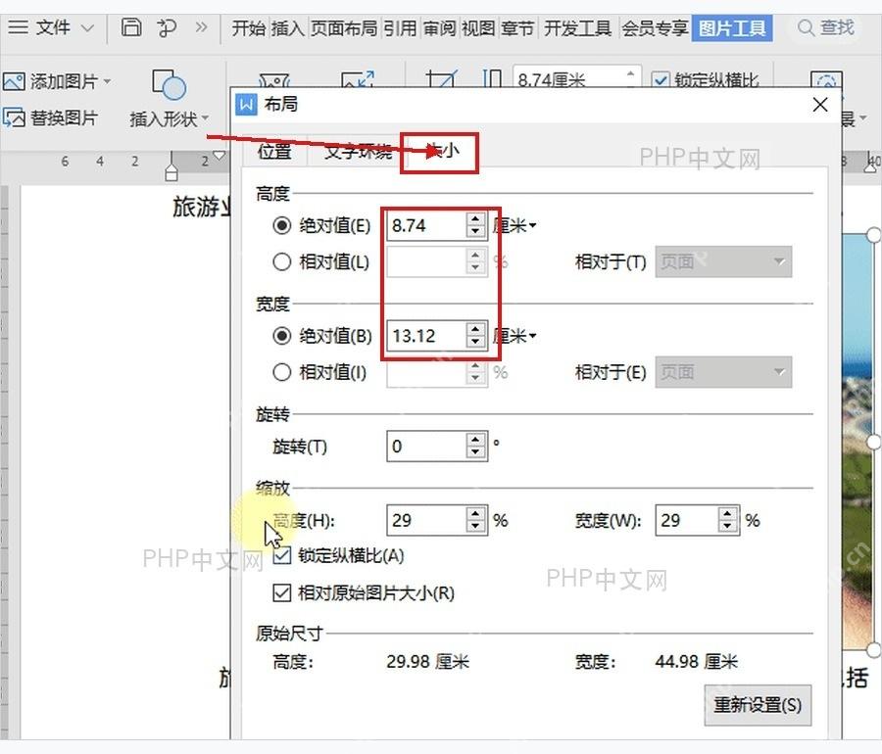Decrease width absolute value with down stepper
Screen dimensions: 882x754
[476, 342]
